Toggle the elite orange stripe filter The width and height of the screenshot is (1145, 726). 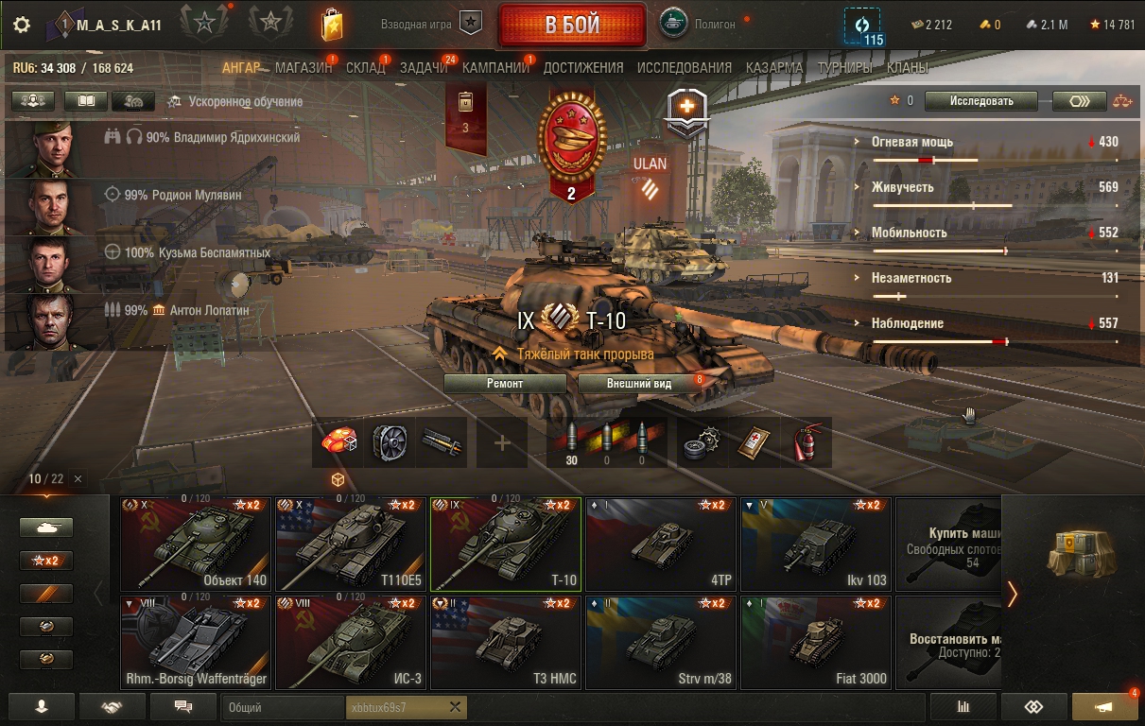click(46, 594)
